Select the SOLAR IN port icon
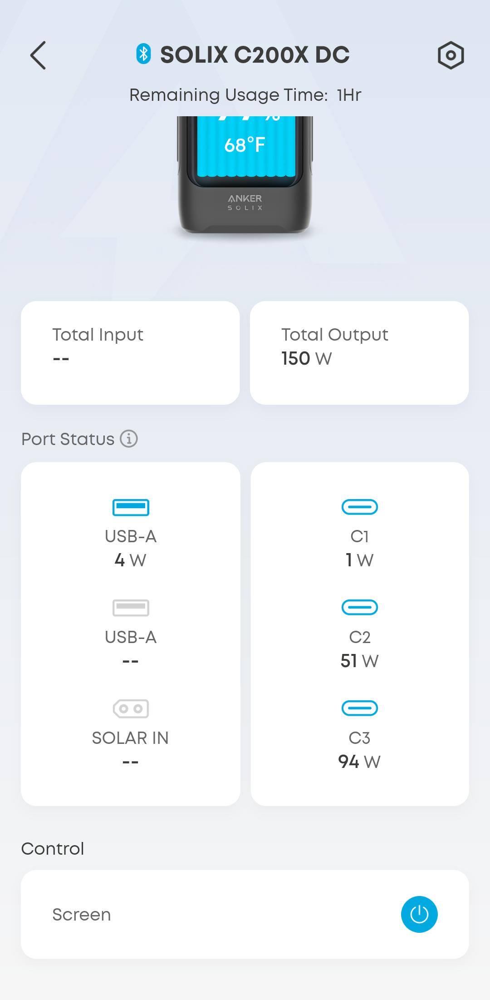 pyautogui.click(x=131, y=708)
